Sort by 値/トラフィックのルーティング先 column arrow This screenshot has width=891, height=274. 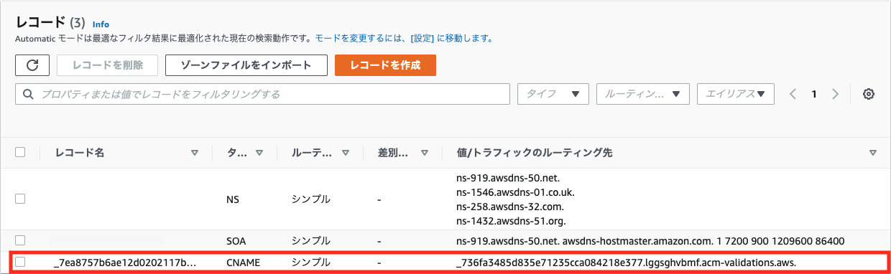(872, 153)
